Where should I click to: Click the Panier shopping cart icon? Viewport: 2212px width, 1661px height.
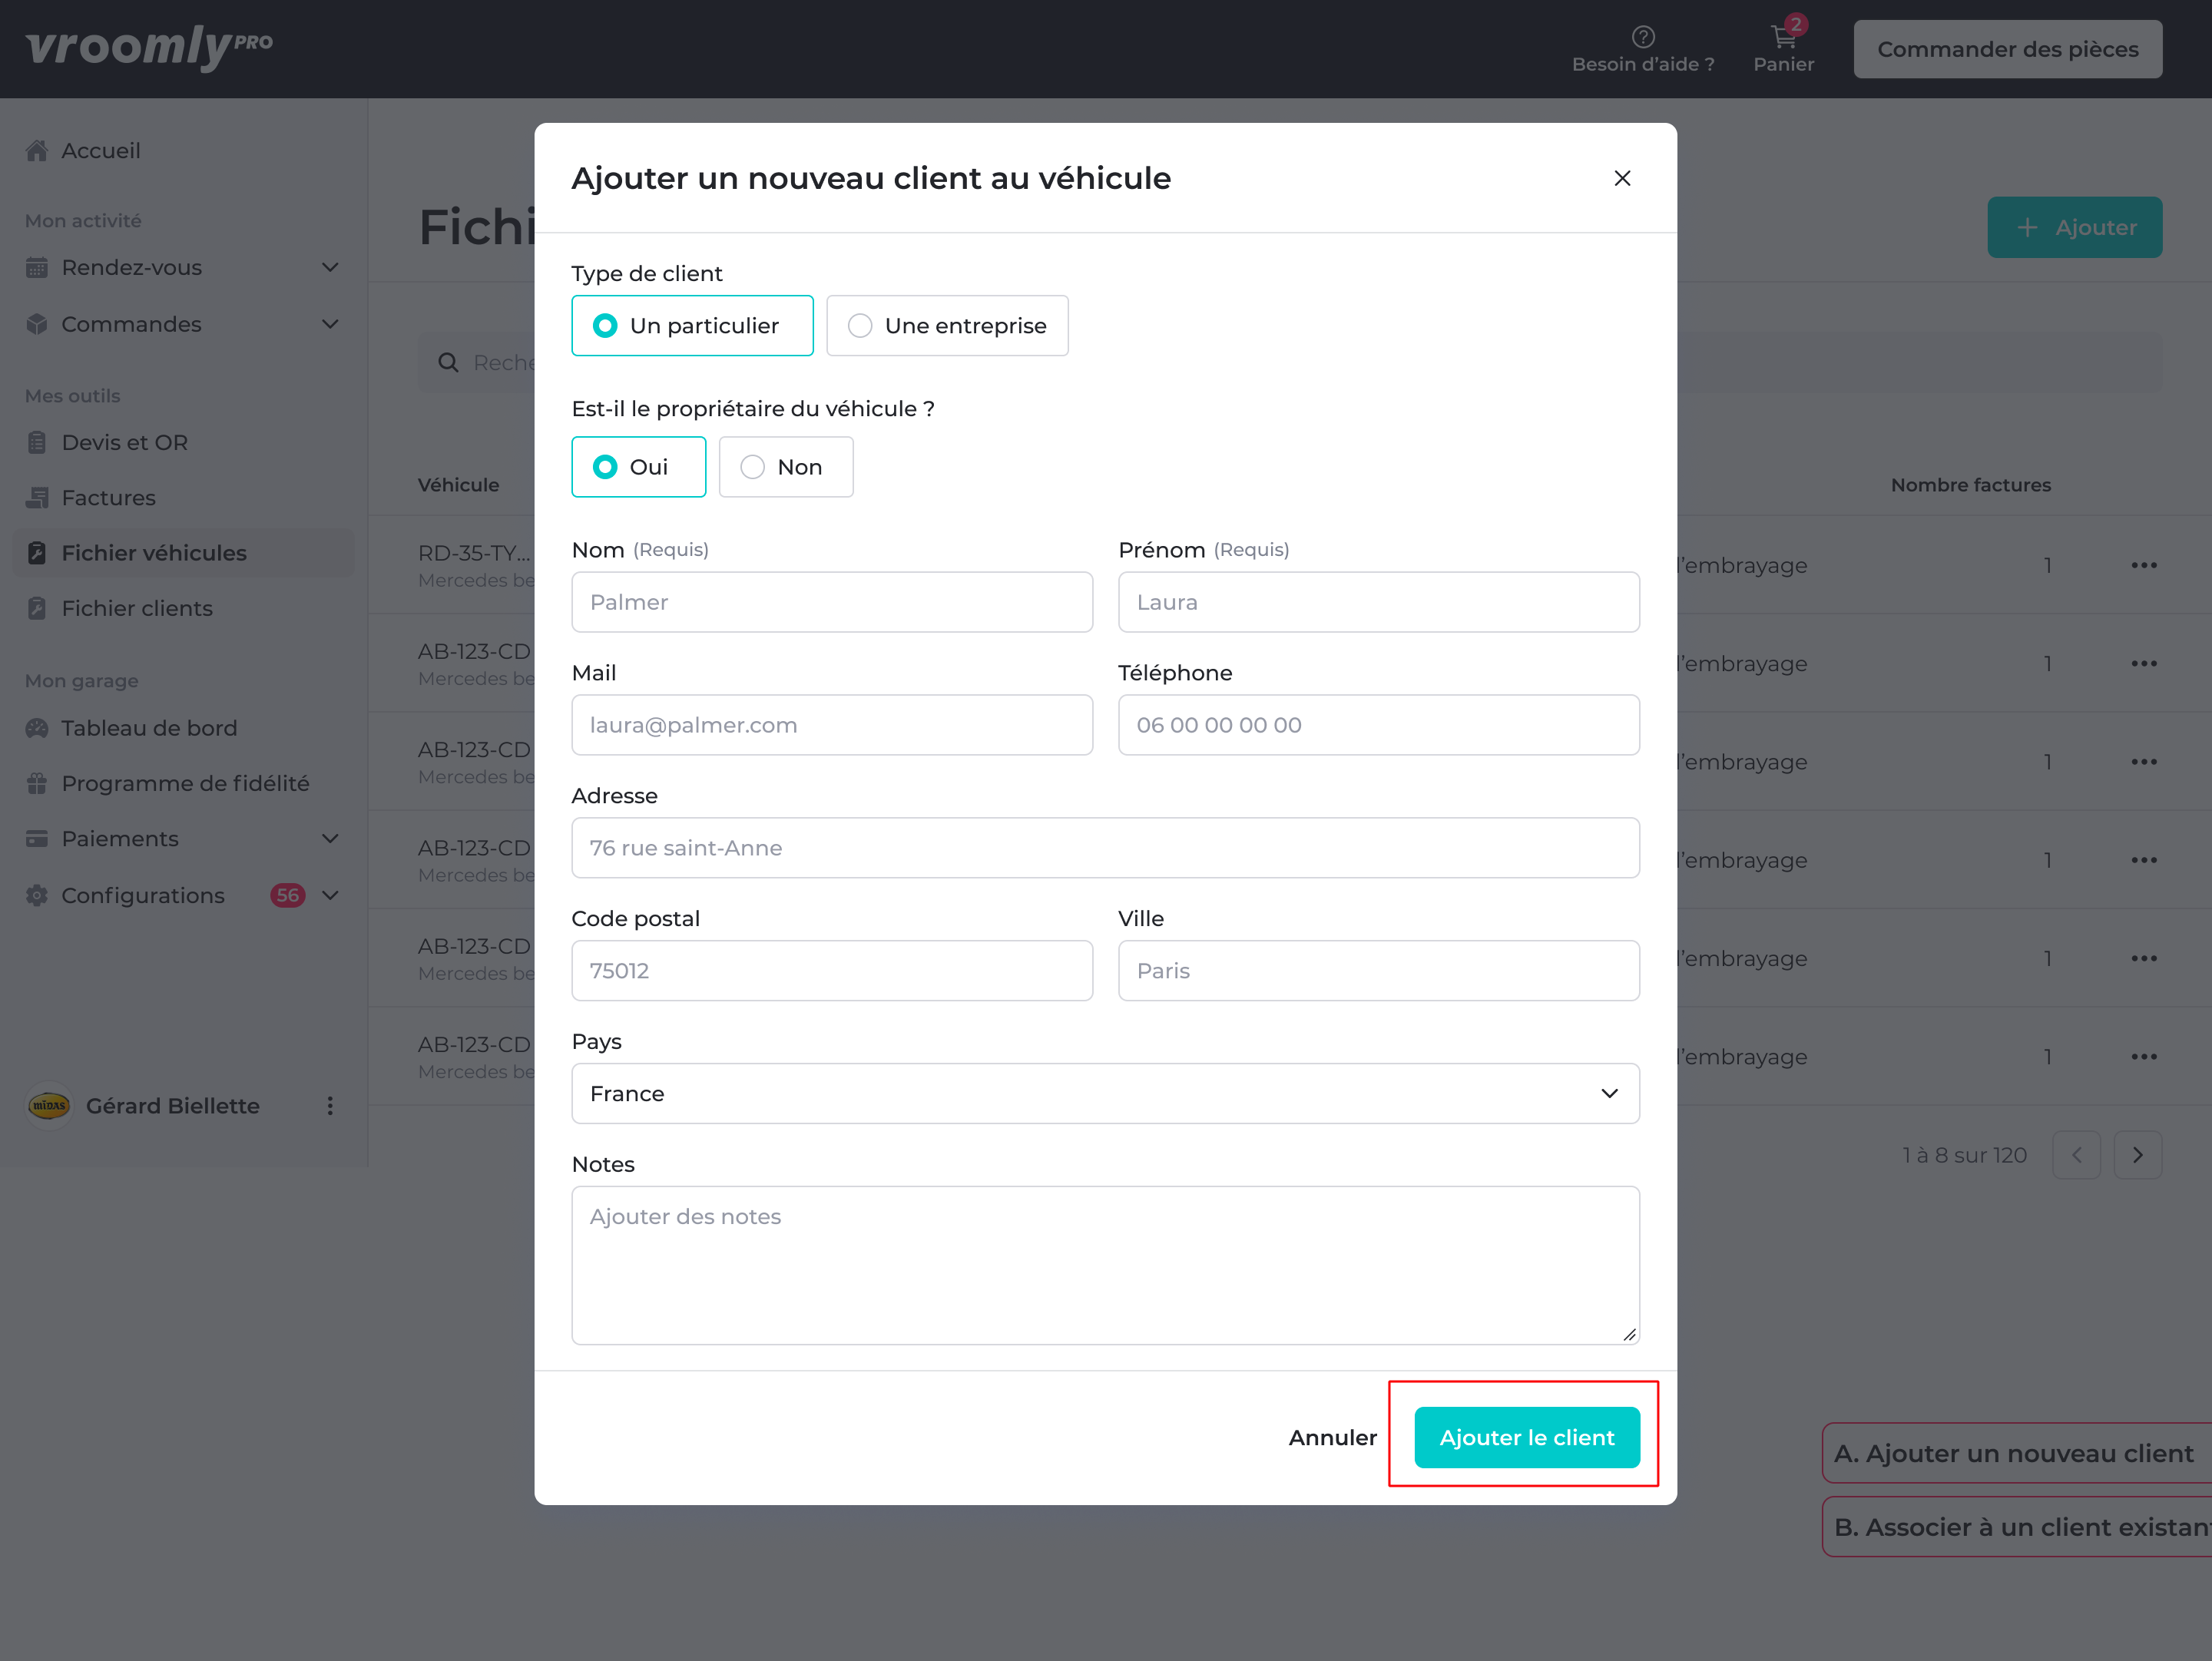(x=1783, y=37)
